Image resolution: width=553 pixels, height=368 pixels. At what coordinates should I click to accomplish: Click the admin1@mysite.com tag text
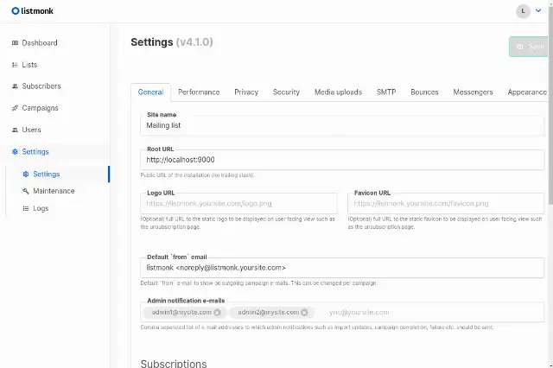181,313
